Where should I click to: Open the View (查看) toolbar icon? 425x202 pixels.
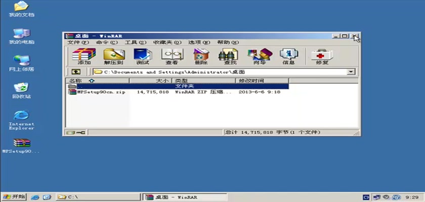point(172,57)
